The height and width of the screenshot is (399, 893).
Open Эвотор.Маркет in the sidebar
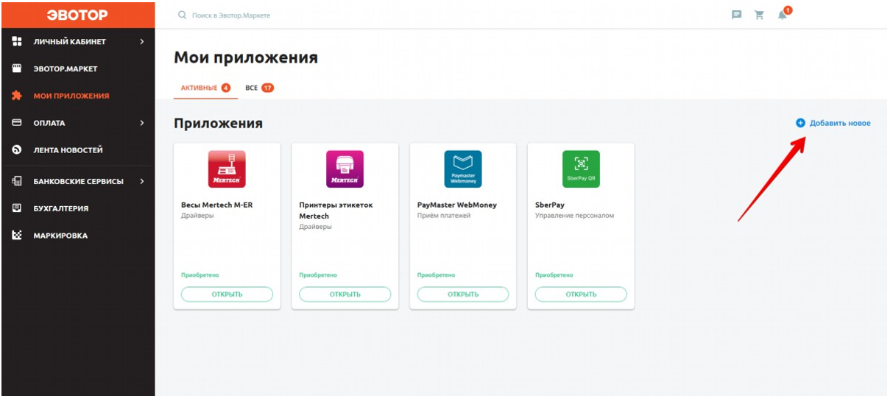65,69
